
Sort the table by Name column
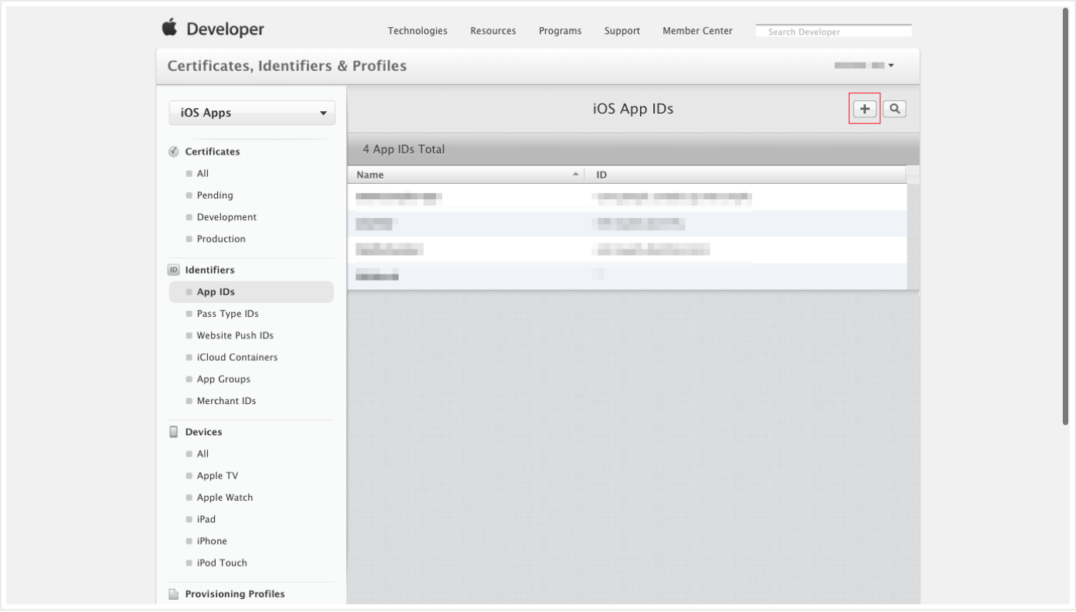pos(466,175)
